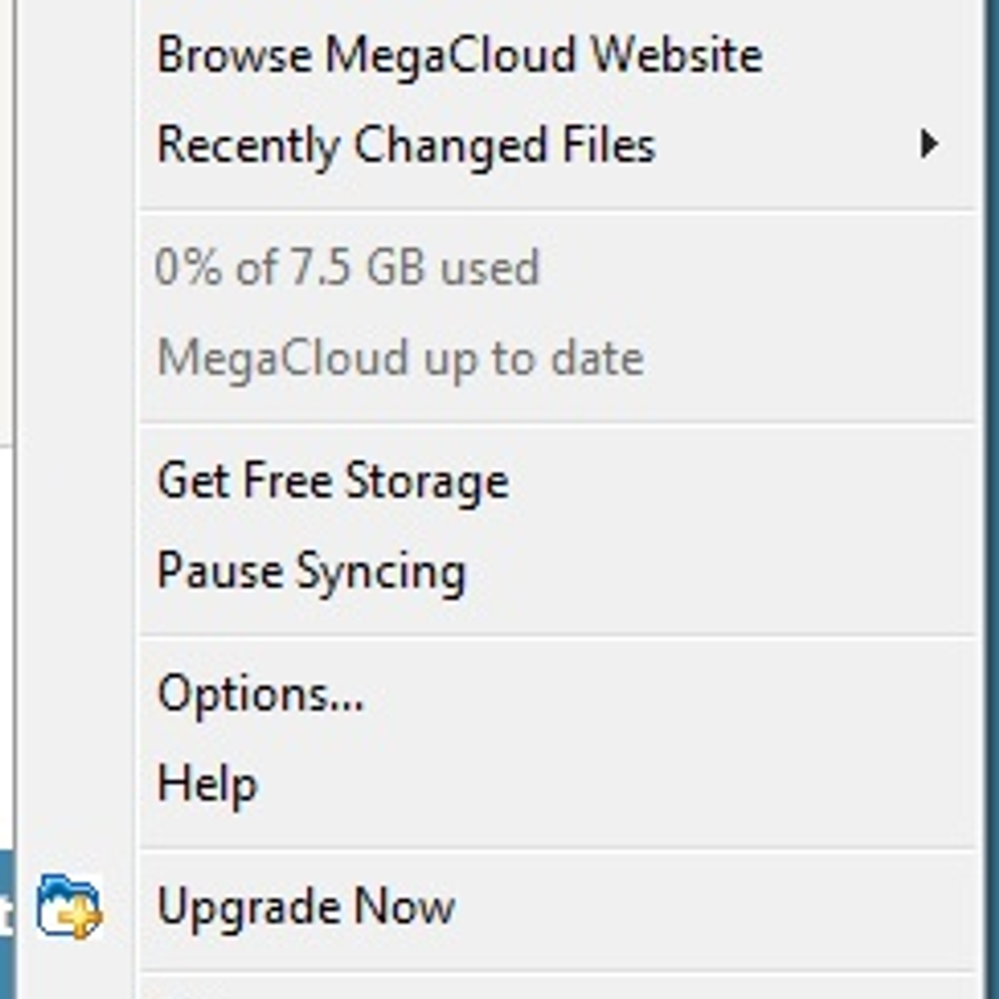Click the MegaCloud up to date status
999x999 pixels.
(x=400, y=358)
